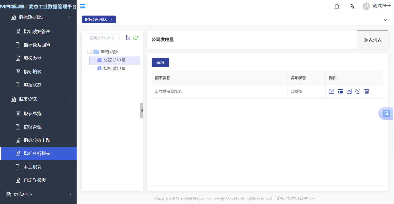Switch to the 报表列表 tab

pyautogui.click(x=373, y=40)
